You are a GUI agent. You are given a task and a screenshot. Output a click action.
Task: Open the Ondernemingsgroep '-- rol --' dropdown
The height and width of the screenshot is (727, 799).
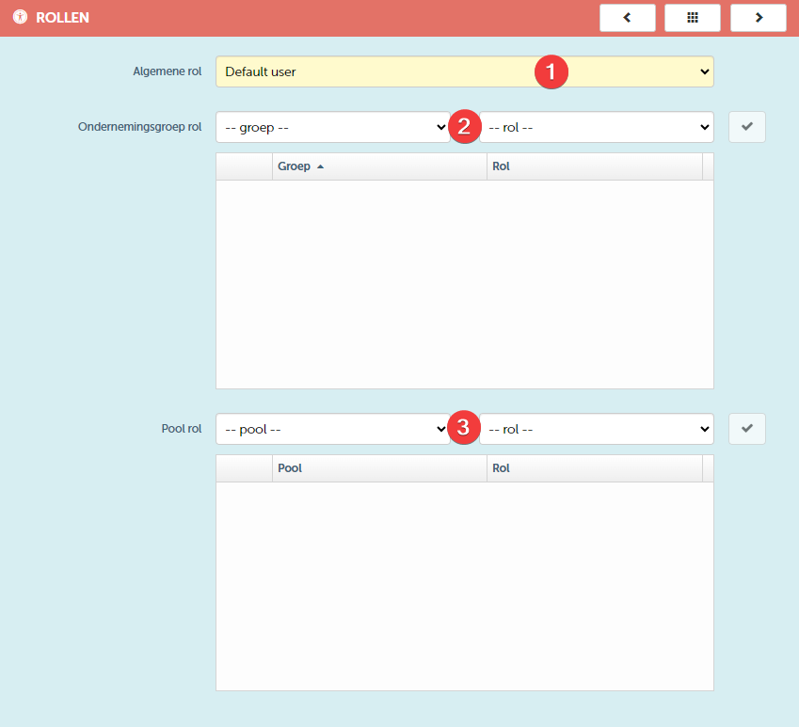[597, 127]
